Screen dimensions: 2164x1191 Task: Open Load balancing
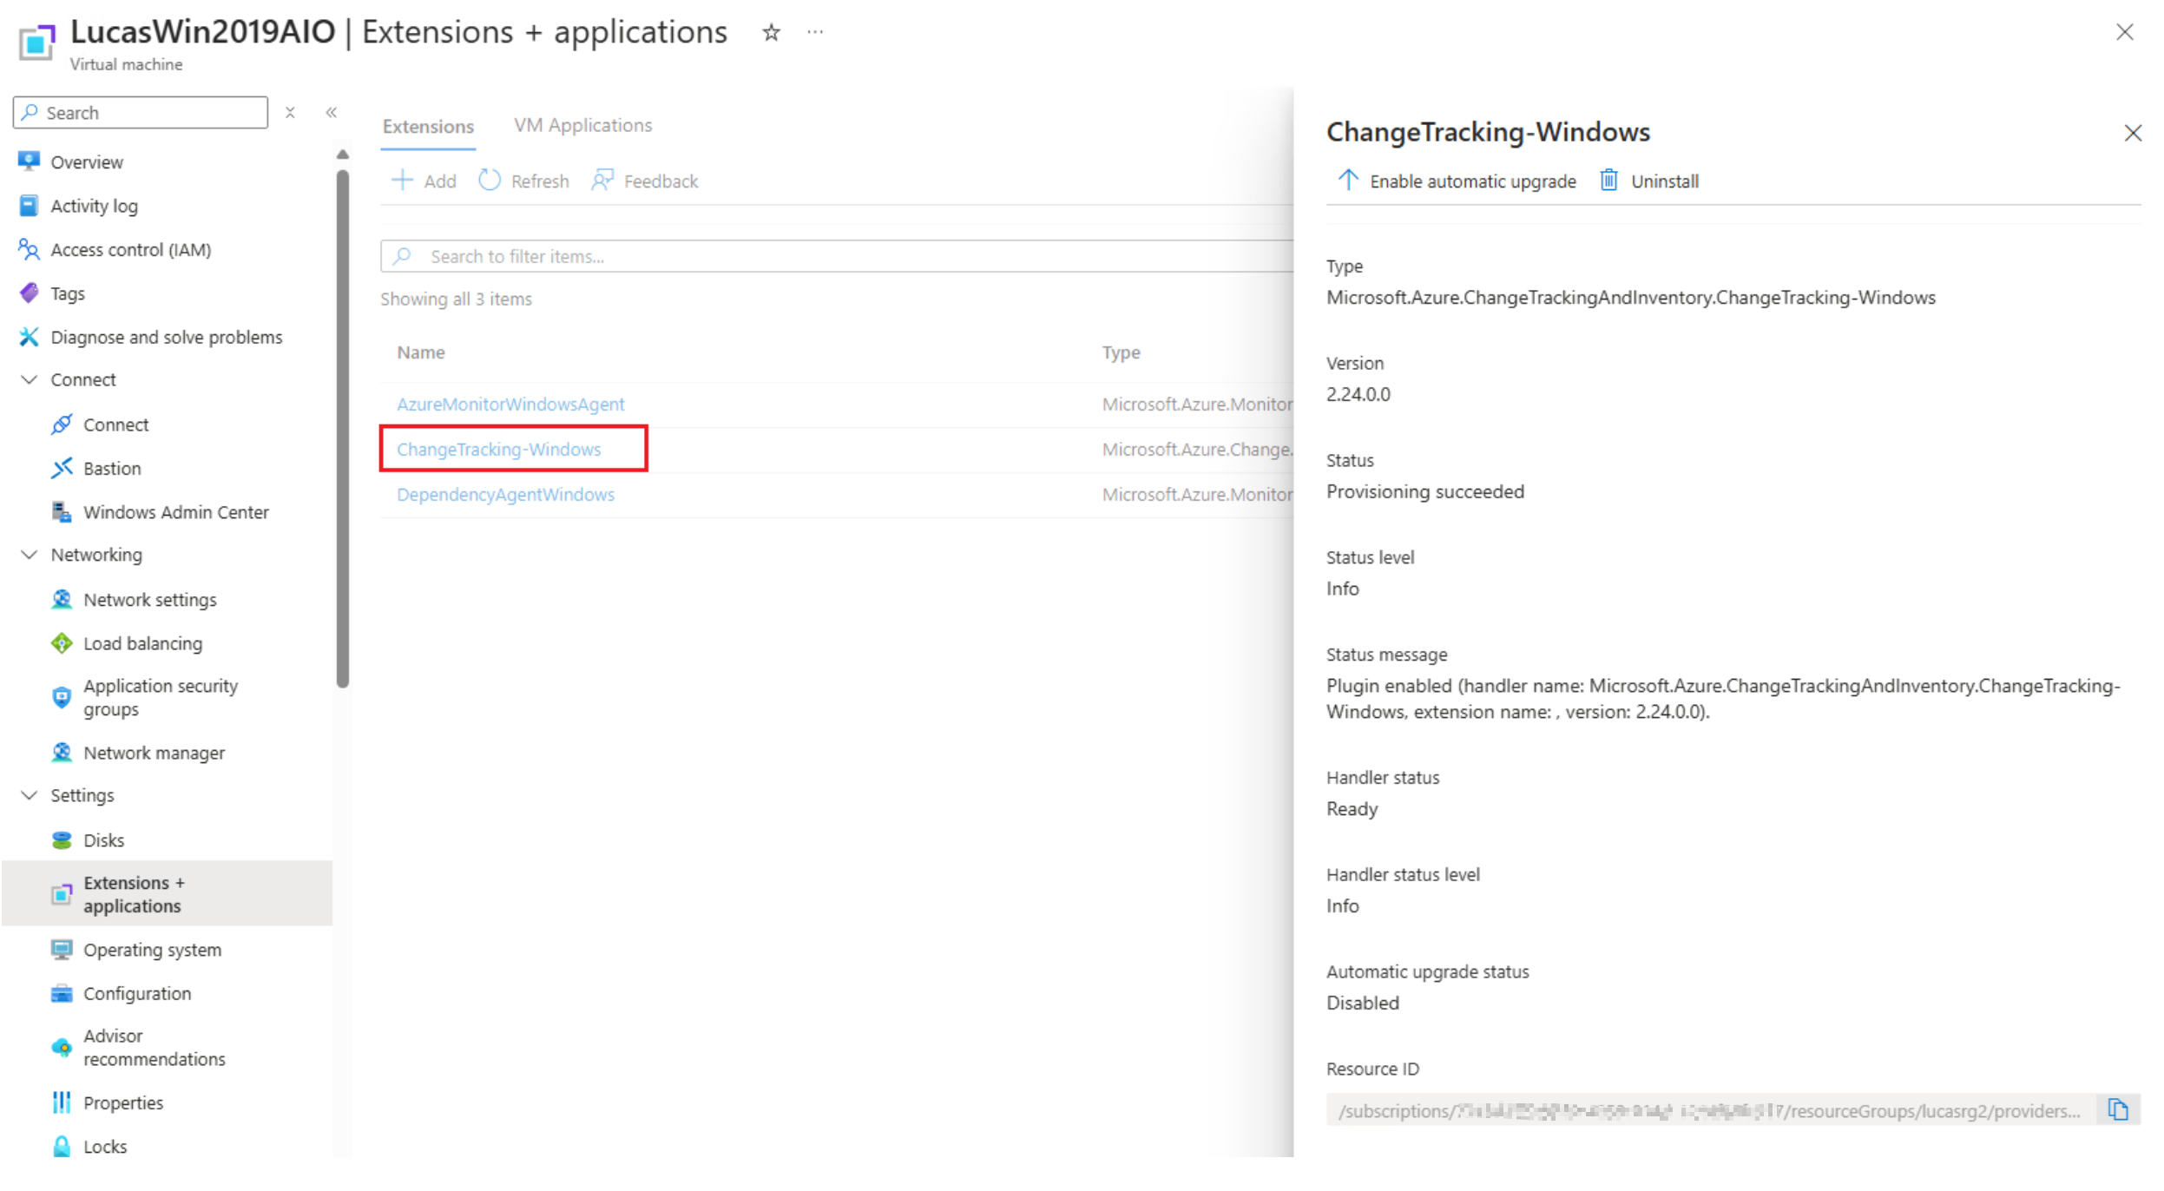point(142,643)
